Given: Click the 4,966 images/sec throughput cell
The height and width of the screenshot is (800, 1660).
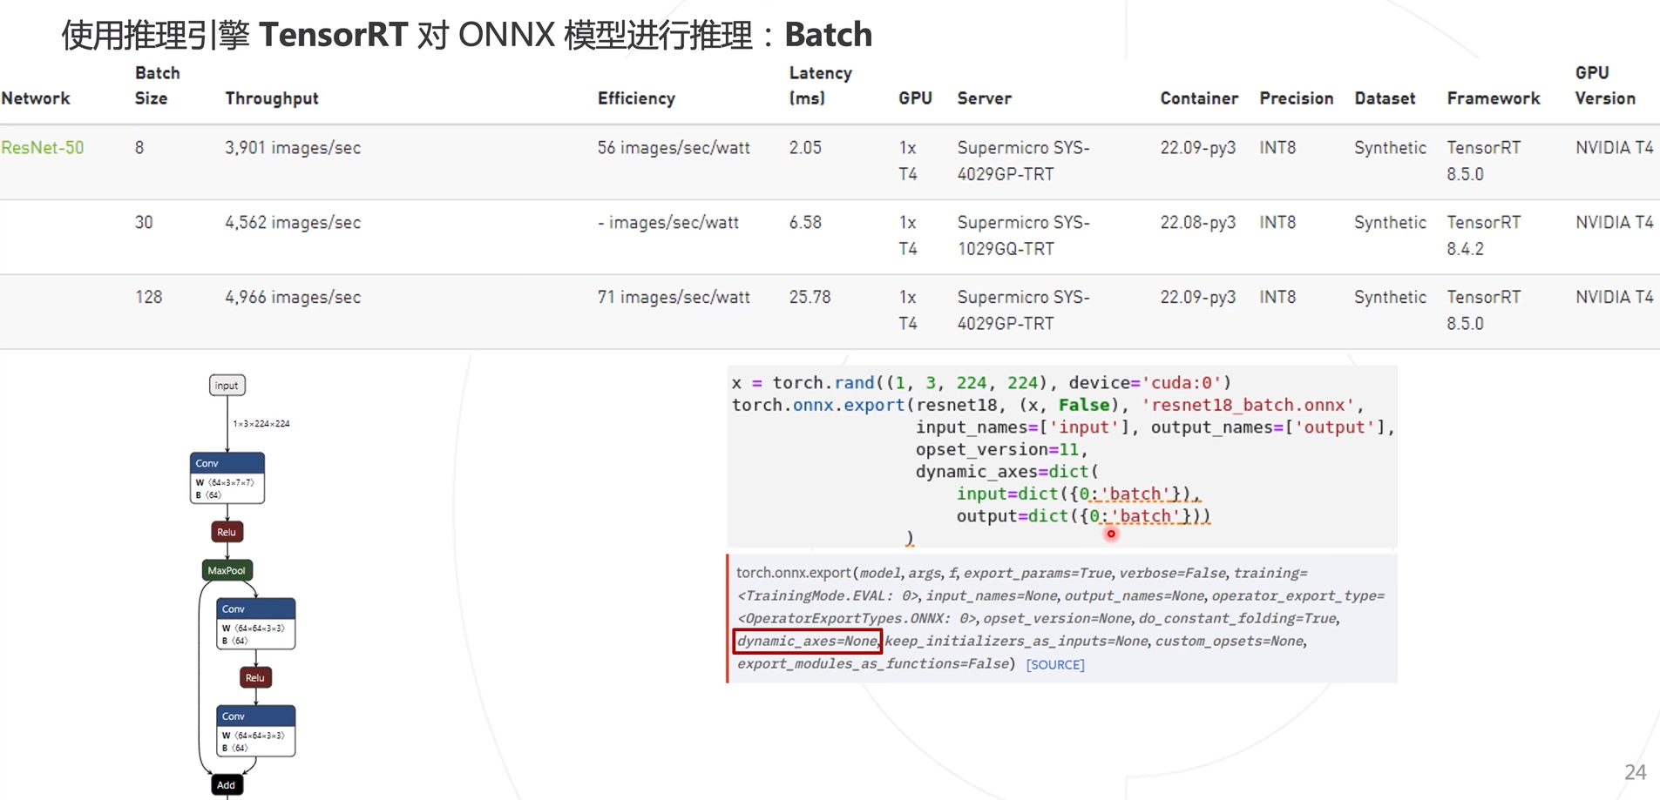Looking at the screenshot, I should [293, 298].
